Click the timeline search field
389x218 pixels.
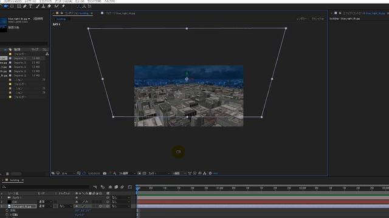[45, 187]
